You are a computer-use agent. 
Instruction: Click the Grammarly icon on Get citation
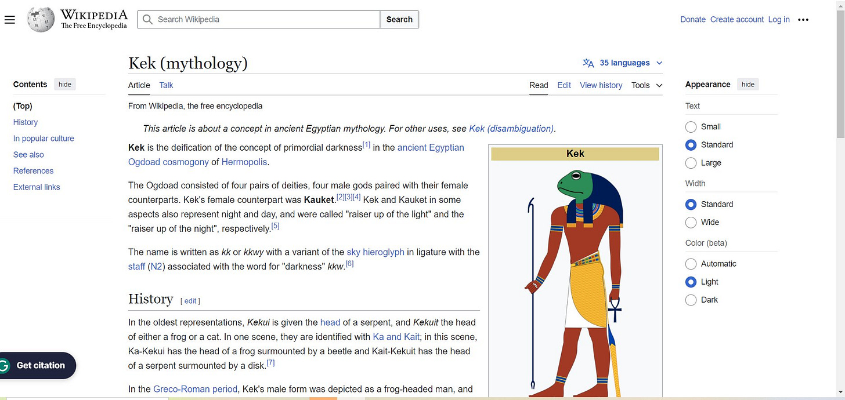click(4, 366)
